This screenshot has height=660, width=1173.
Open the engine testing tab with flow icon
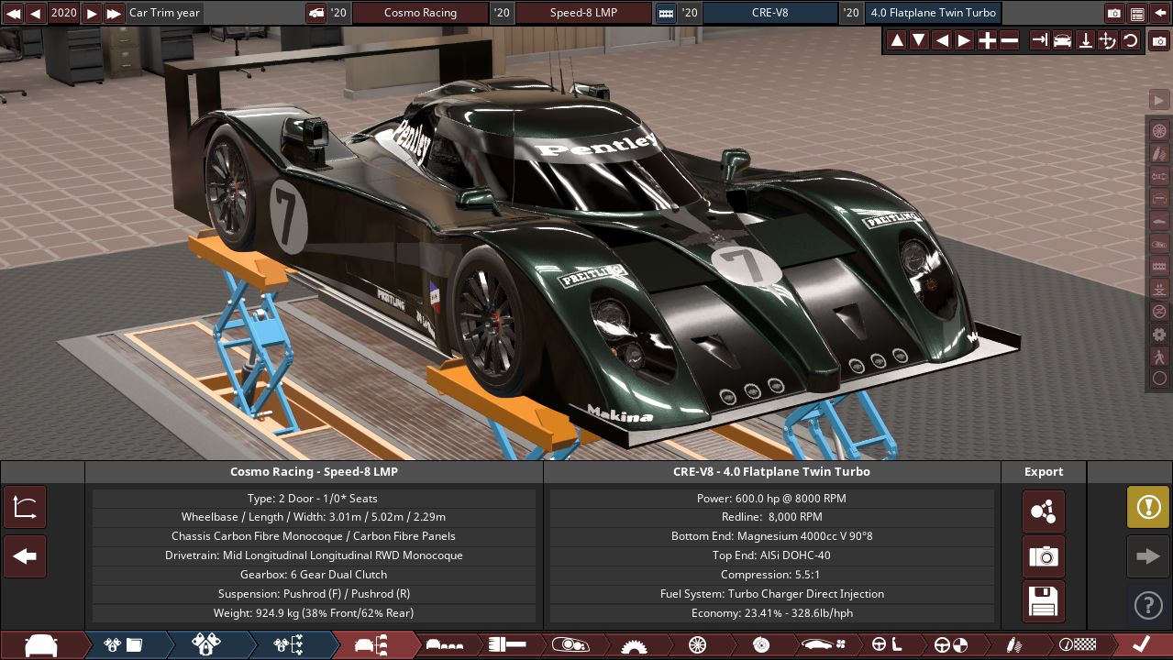pos(290,645)
